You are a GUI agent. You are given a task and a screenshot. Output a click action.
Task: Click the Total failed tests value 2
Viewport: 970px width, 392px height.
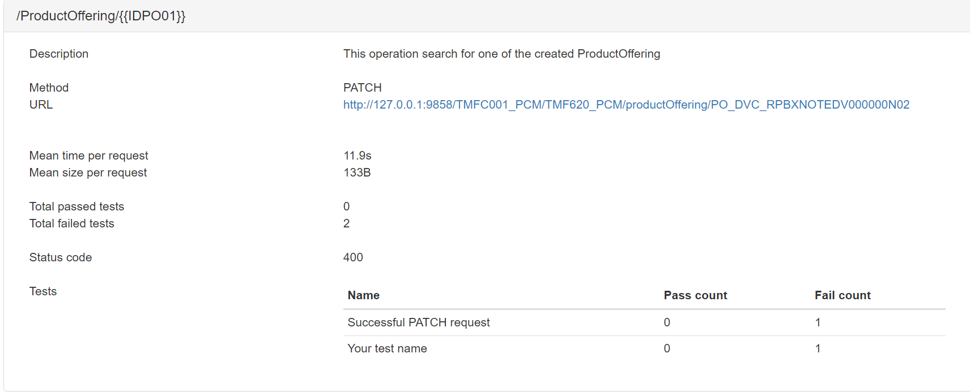click(347, 223)
